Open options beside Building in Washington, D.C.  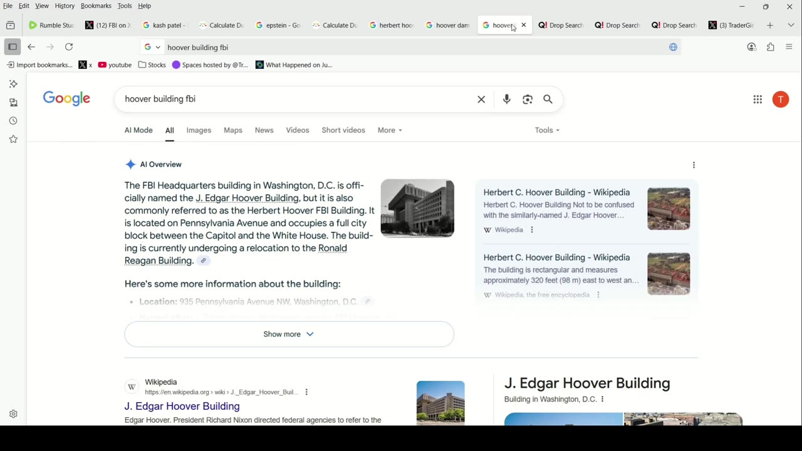click(x=603, y=399)
